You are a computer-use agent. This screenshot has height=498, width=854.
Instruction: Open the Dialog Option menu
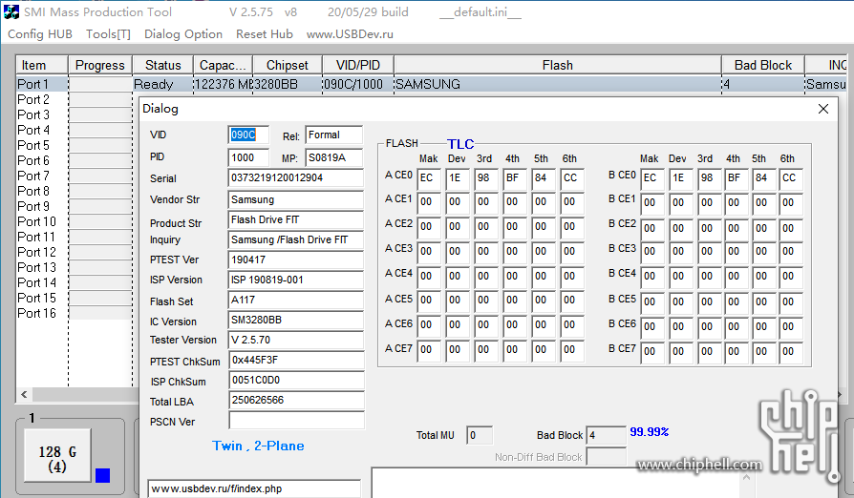[183, 34]
